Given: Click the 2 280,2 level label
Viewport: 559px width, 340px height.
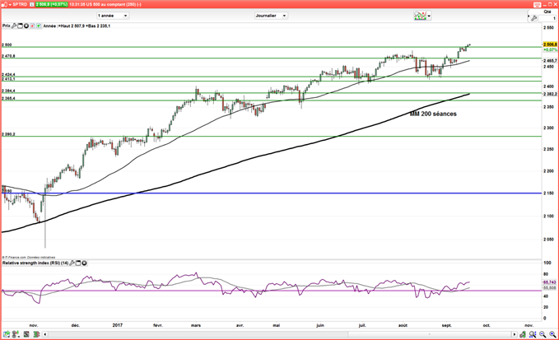Looking at the screenshot, I should [x=8, y=134].
